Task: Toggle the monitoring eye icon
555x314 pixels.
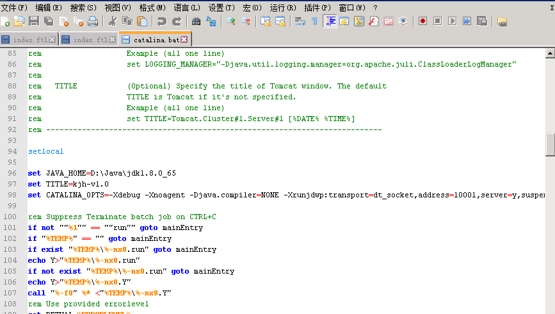Action: [403, 21]
